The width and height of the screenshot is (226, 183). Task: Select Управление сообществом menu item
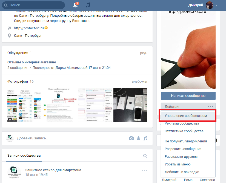click(x=186, y=116)
